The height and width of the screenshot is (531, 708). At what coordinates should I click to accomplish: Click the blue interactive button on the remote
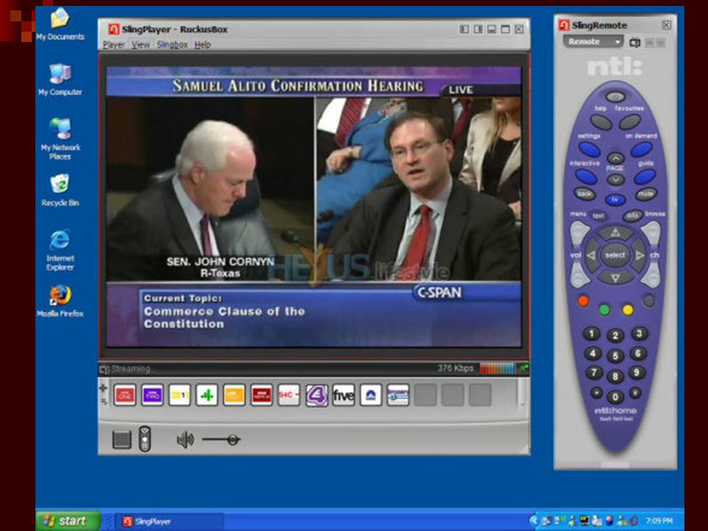[x=586, y=177]
